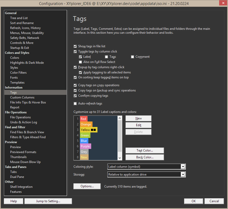Image resolution: width=228 pixels, height=209 pixels.
Task: Click the Options button
Action: click(x=87, y=186)
